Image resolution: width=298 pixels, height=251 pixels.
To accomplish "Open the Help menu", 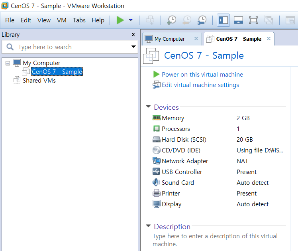I will pos(98,20).
